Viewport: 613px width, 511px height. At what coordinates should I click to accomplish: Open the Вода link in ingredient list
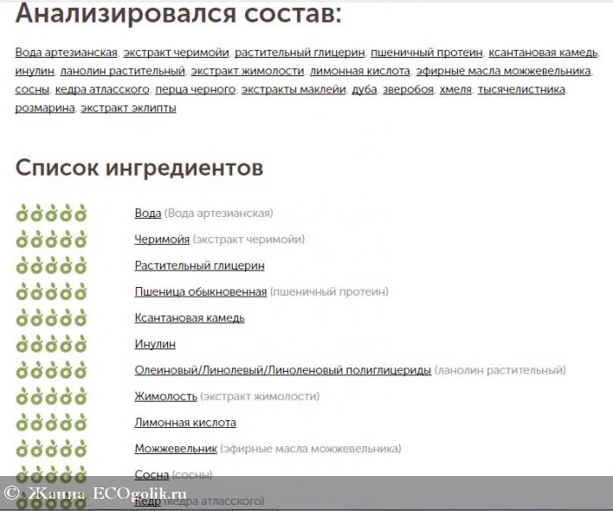[148, 213]
